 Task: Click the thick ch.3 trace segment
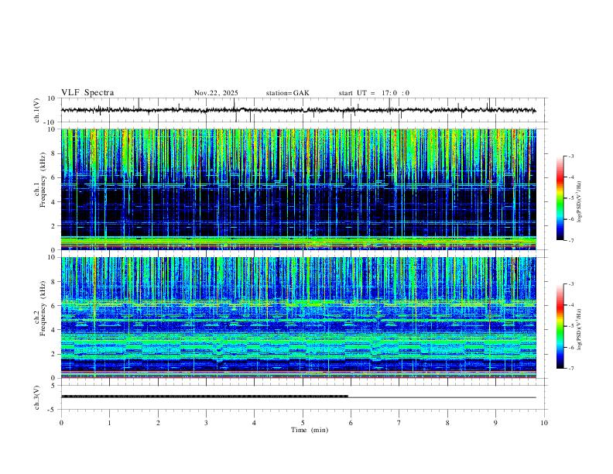(x=204, y=397)
